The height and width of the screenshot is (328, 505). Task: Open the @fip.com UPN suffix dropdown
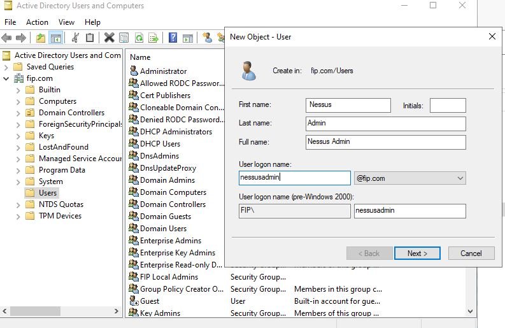click(409, 178)
